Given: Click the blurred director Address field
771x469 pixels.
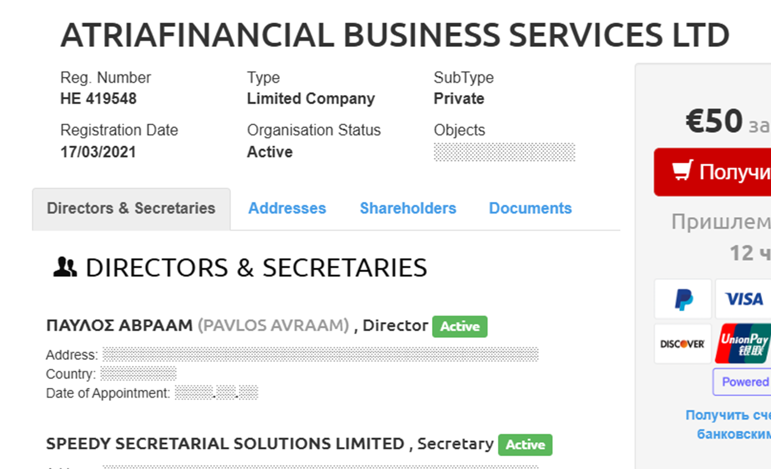Looking at the screenshot, I should pos(320,354).
